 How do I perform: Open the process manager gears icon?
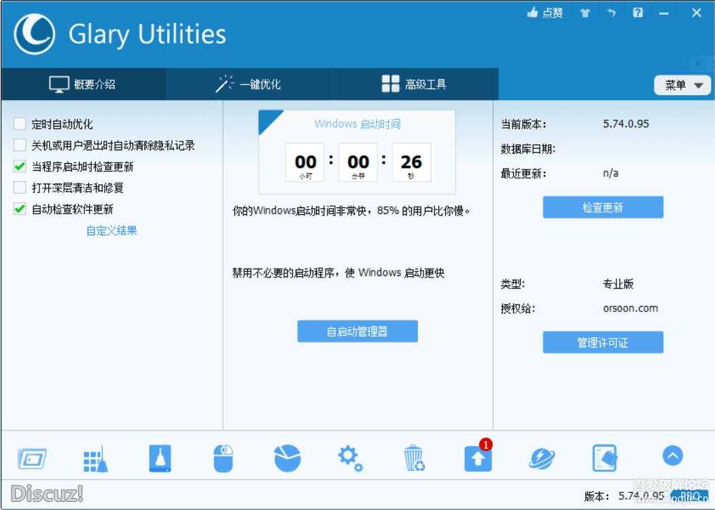(x=350, y=458)
